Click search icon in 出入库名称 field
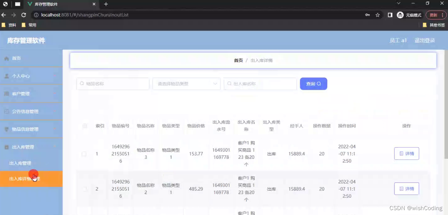Viewport: 448px width, 215px height. point(229,84)
